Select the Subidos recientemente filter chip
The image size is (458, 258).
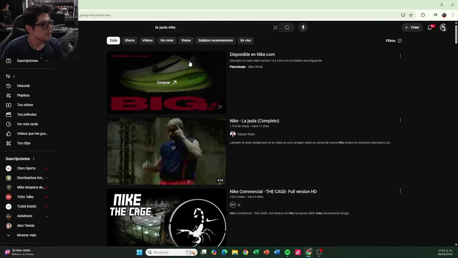215,40
